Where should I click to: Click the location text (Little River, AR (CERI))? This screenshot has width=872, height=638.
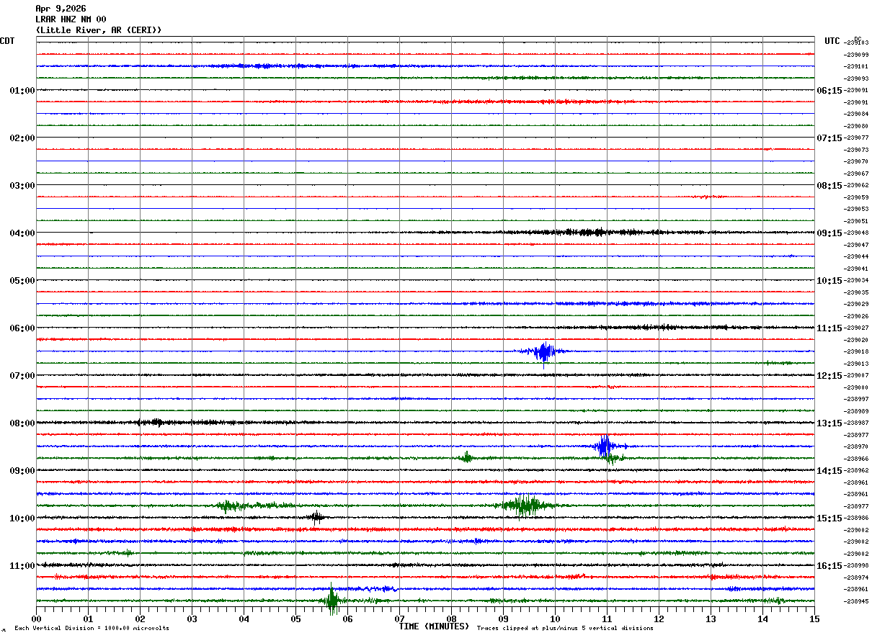tap(99, 30)
